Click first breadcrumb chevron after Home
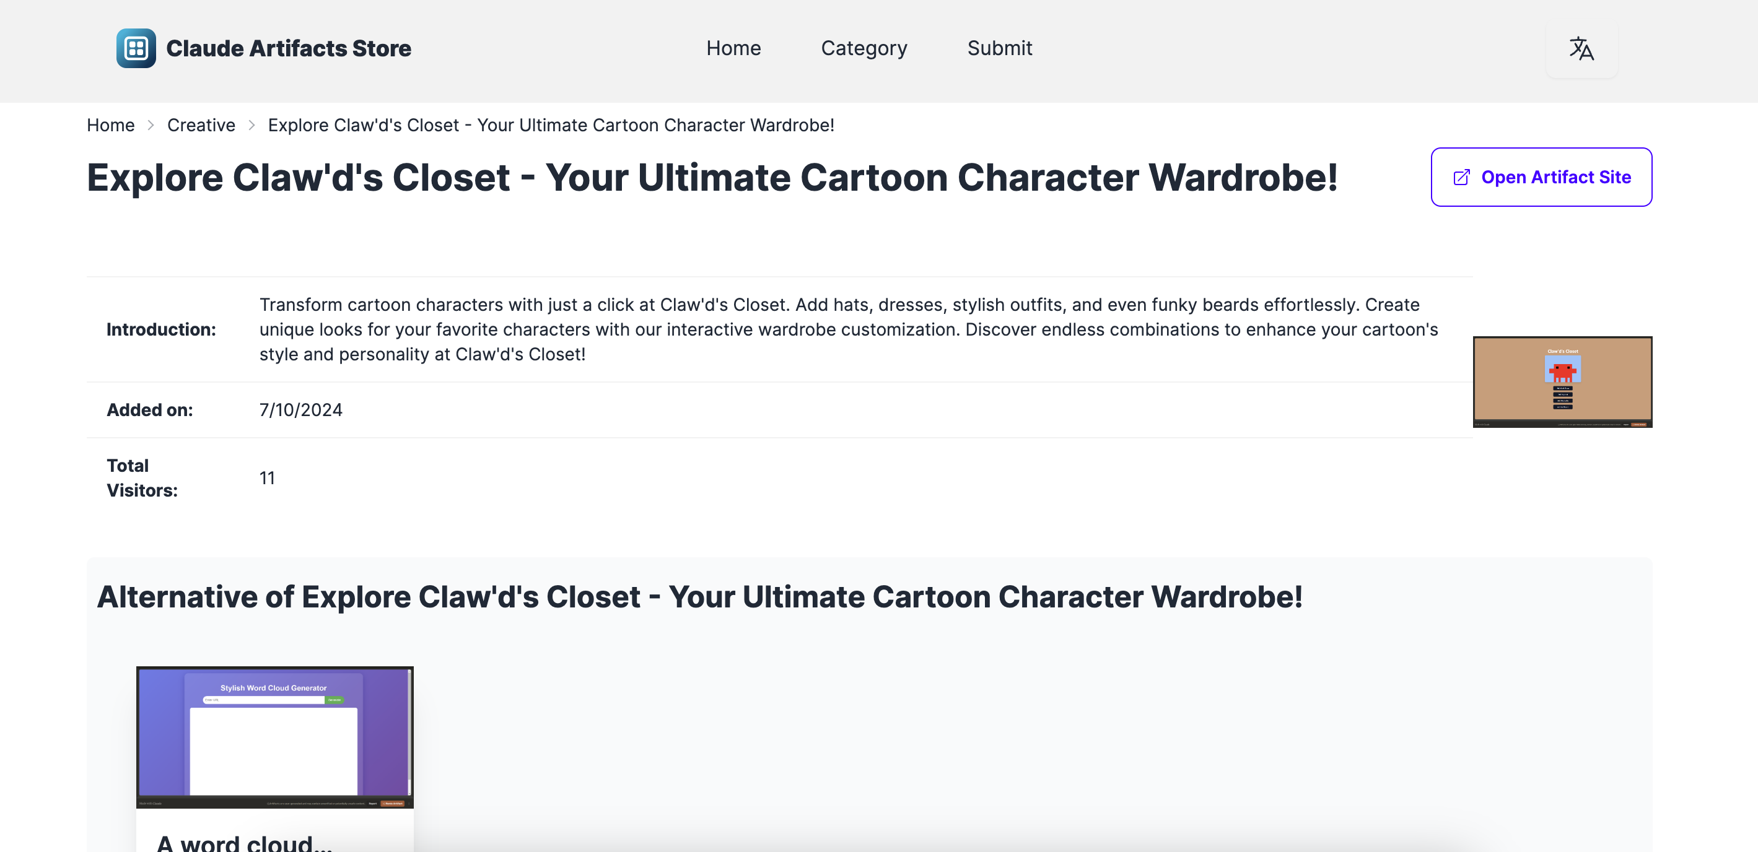Screen dimensions: 1758x852 click(x=151, y=126)
